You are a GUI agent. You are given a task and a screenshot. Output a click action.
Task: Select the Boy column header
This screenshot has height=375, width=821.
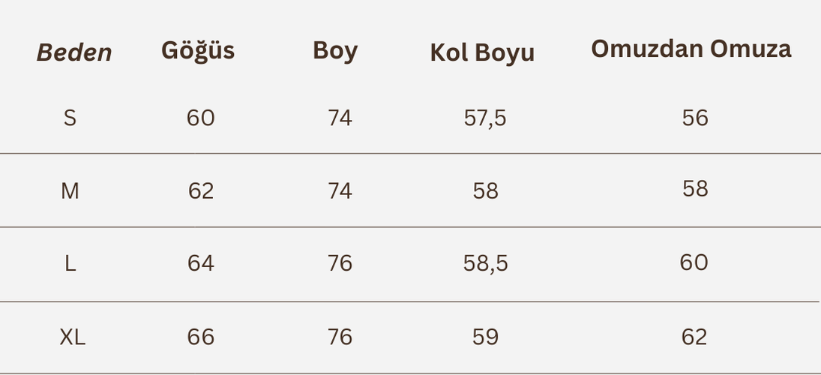(335, 51)
